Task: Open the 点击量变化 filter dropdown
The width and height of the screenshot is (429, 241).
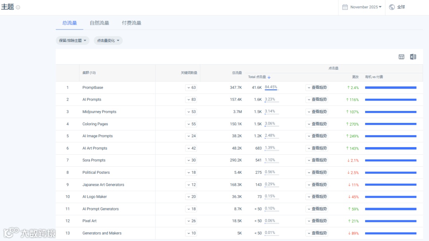Action: 108,41
